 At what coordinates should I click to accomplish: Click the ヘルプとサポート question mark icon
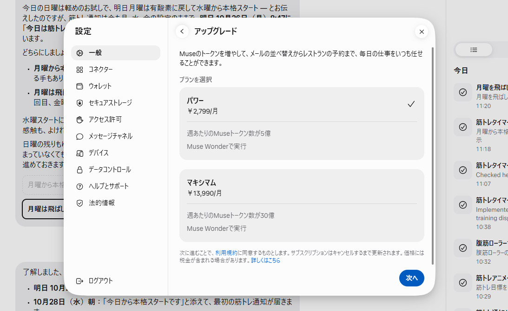[x=79, y=186]
